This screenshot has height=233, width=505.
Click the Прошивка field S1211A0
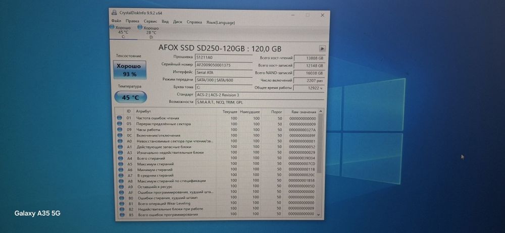(224, 57)
